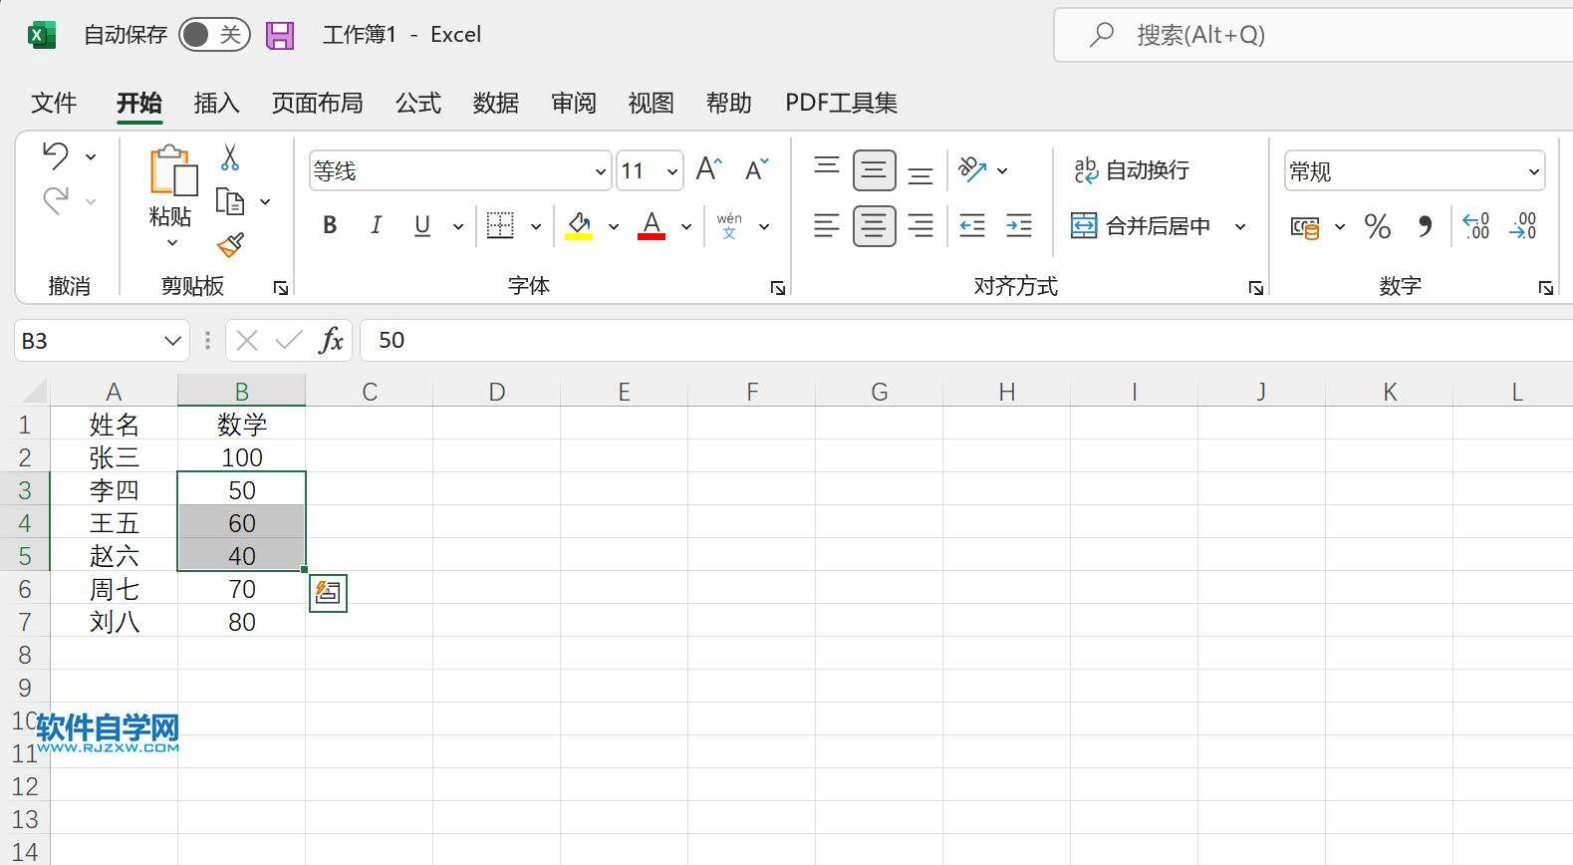Open the 公式 ribbon tab

pos(418,103)
